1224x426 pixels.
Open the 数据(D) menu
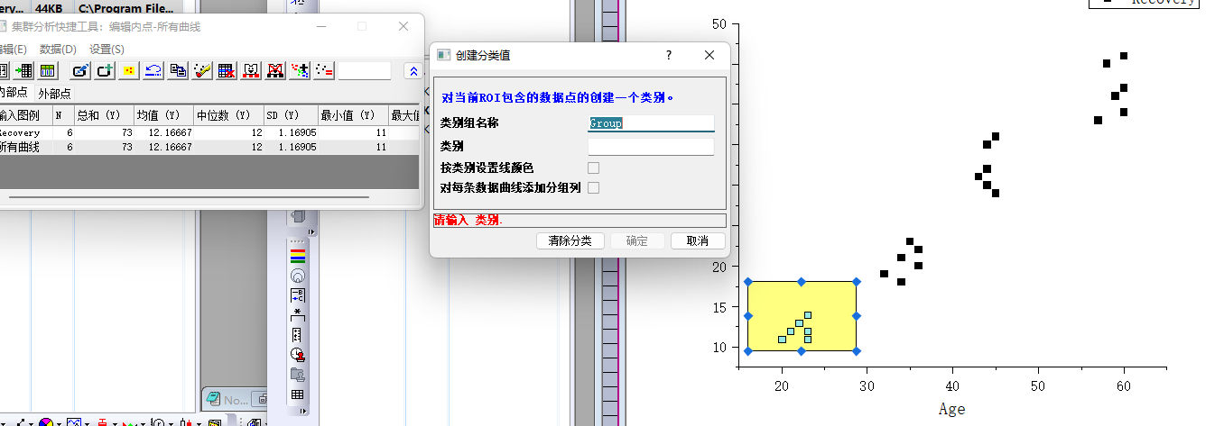click(58, 49)
